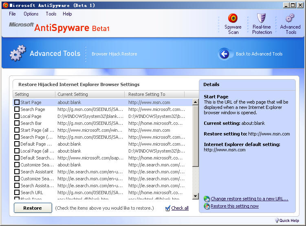Click http://www.microsoft.com/win... current setting cell

90,130
